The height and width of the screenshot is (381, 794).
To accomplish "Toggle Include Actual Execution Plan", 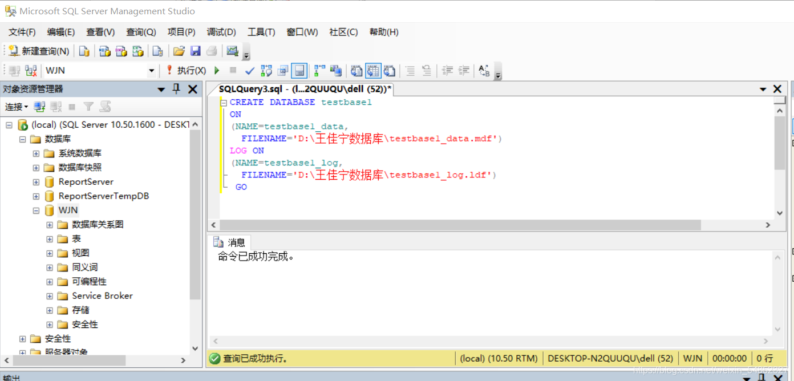I will tap(320, 71).
